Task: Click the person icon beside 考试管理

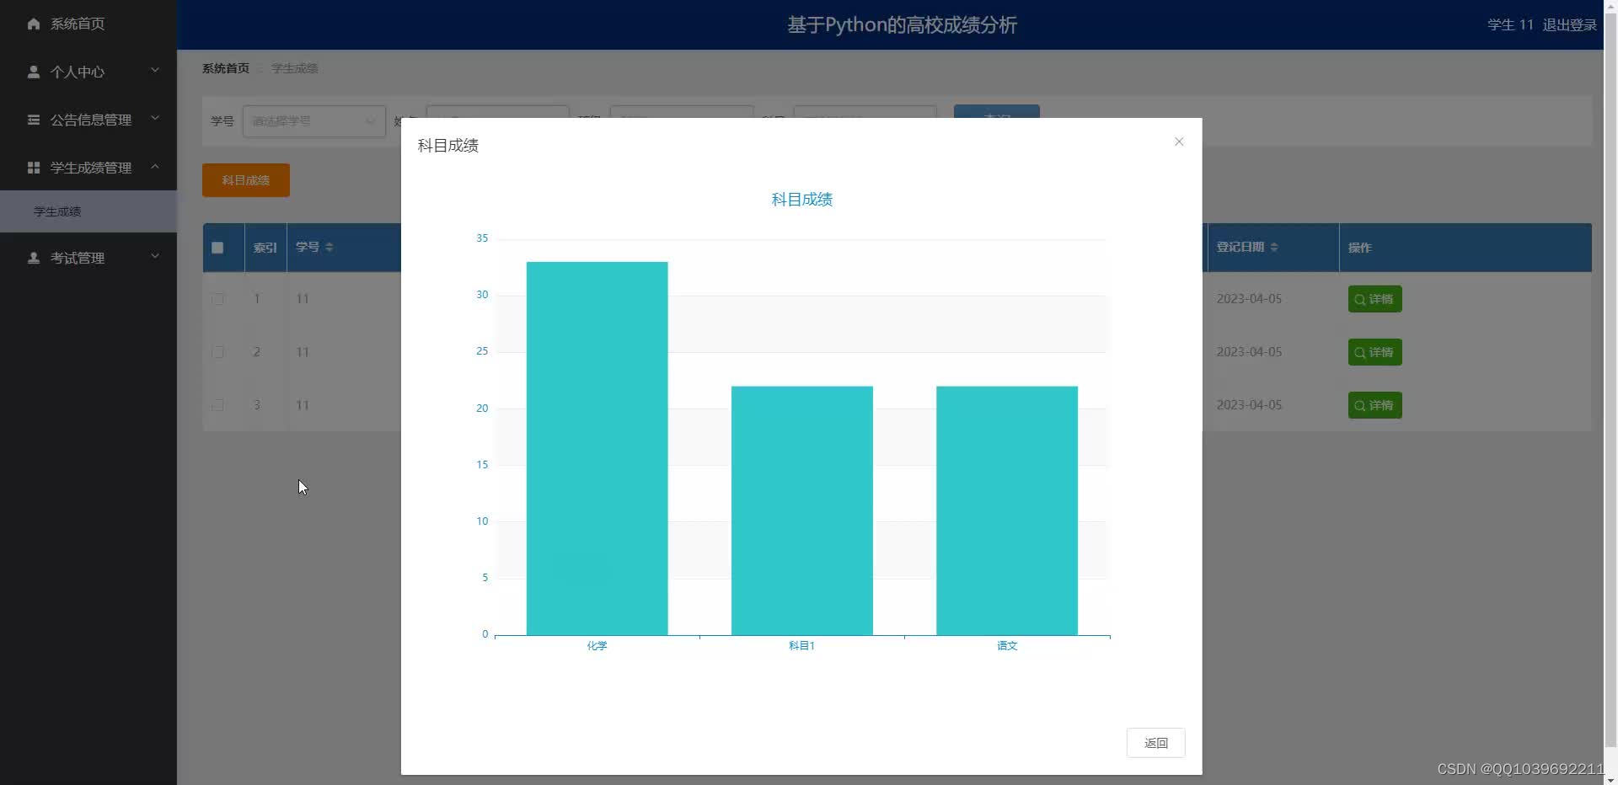Action: [x=34, y=258]
